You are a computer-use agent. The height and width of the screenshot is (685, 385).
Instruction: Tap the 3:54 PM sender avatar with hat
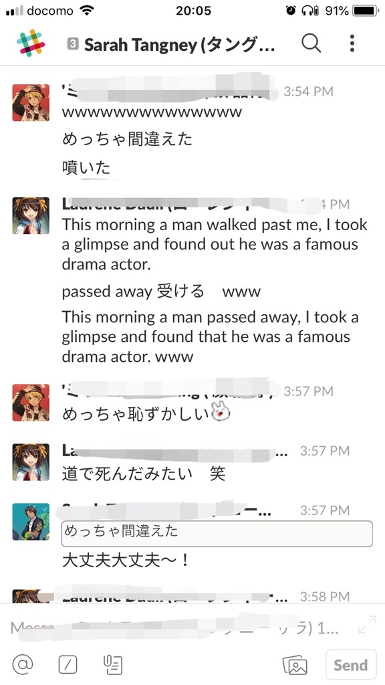pos(31,102)
